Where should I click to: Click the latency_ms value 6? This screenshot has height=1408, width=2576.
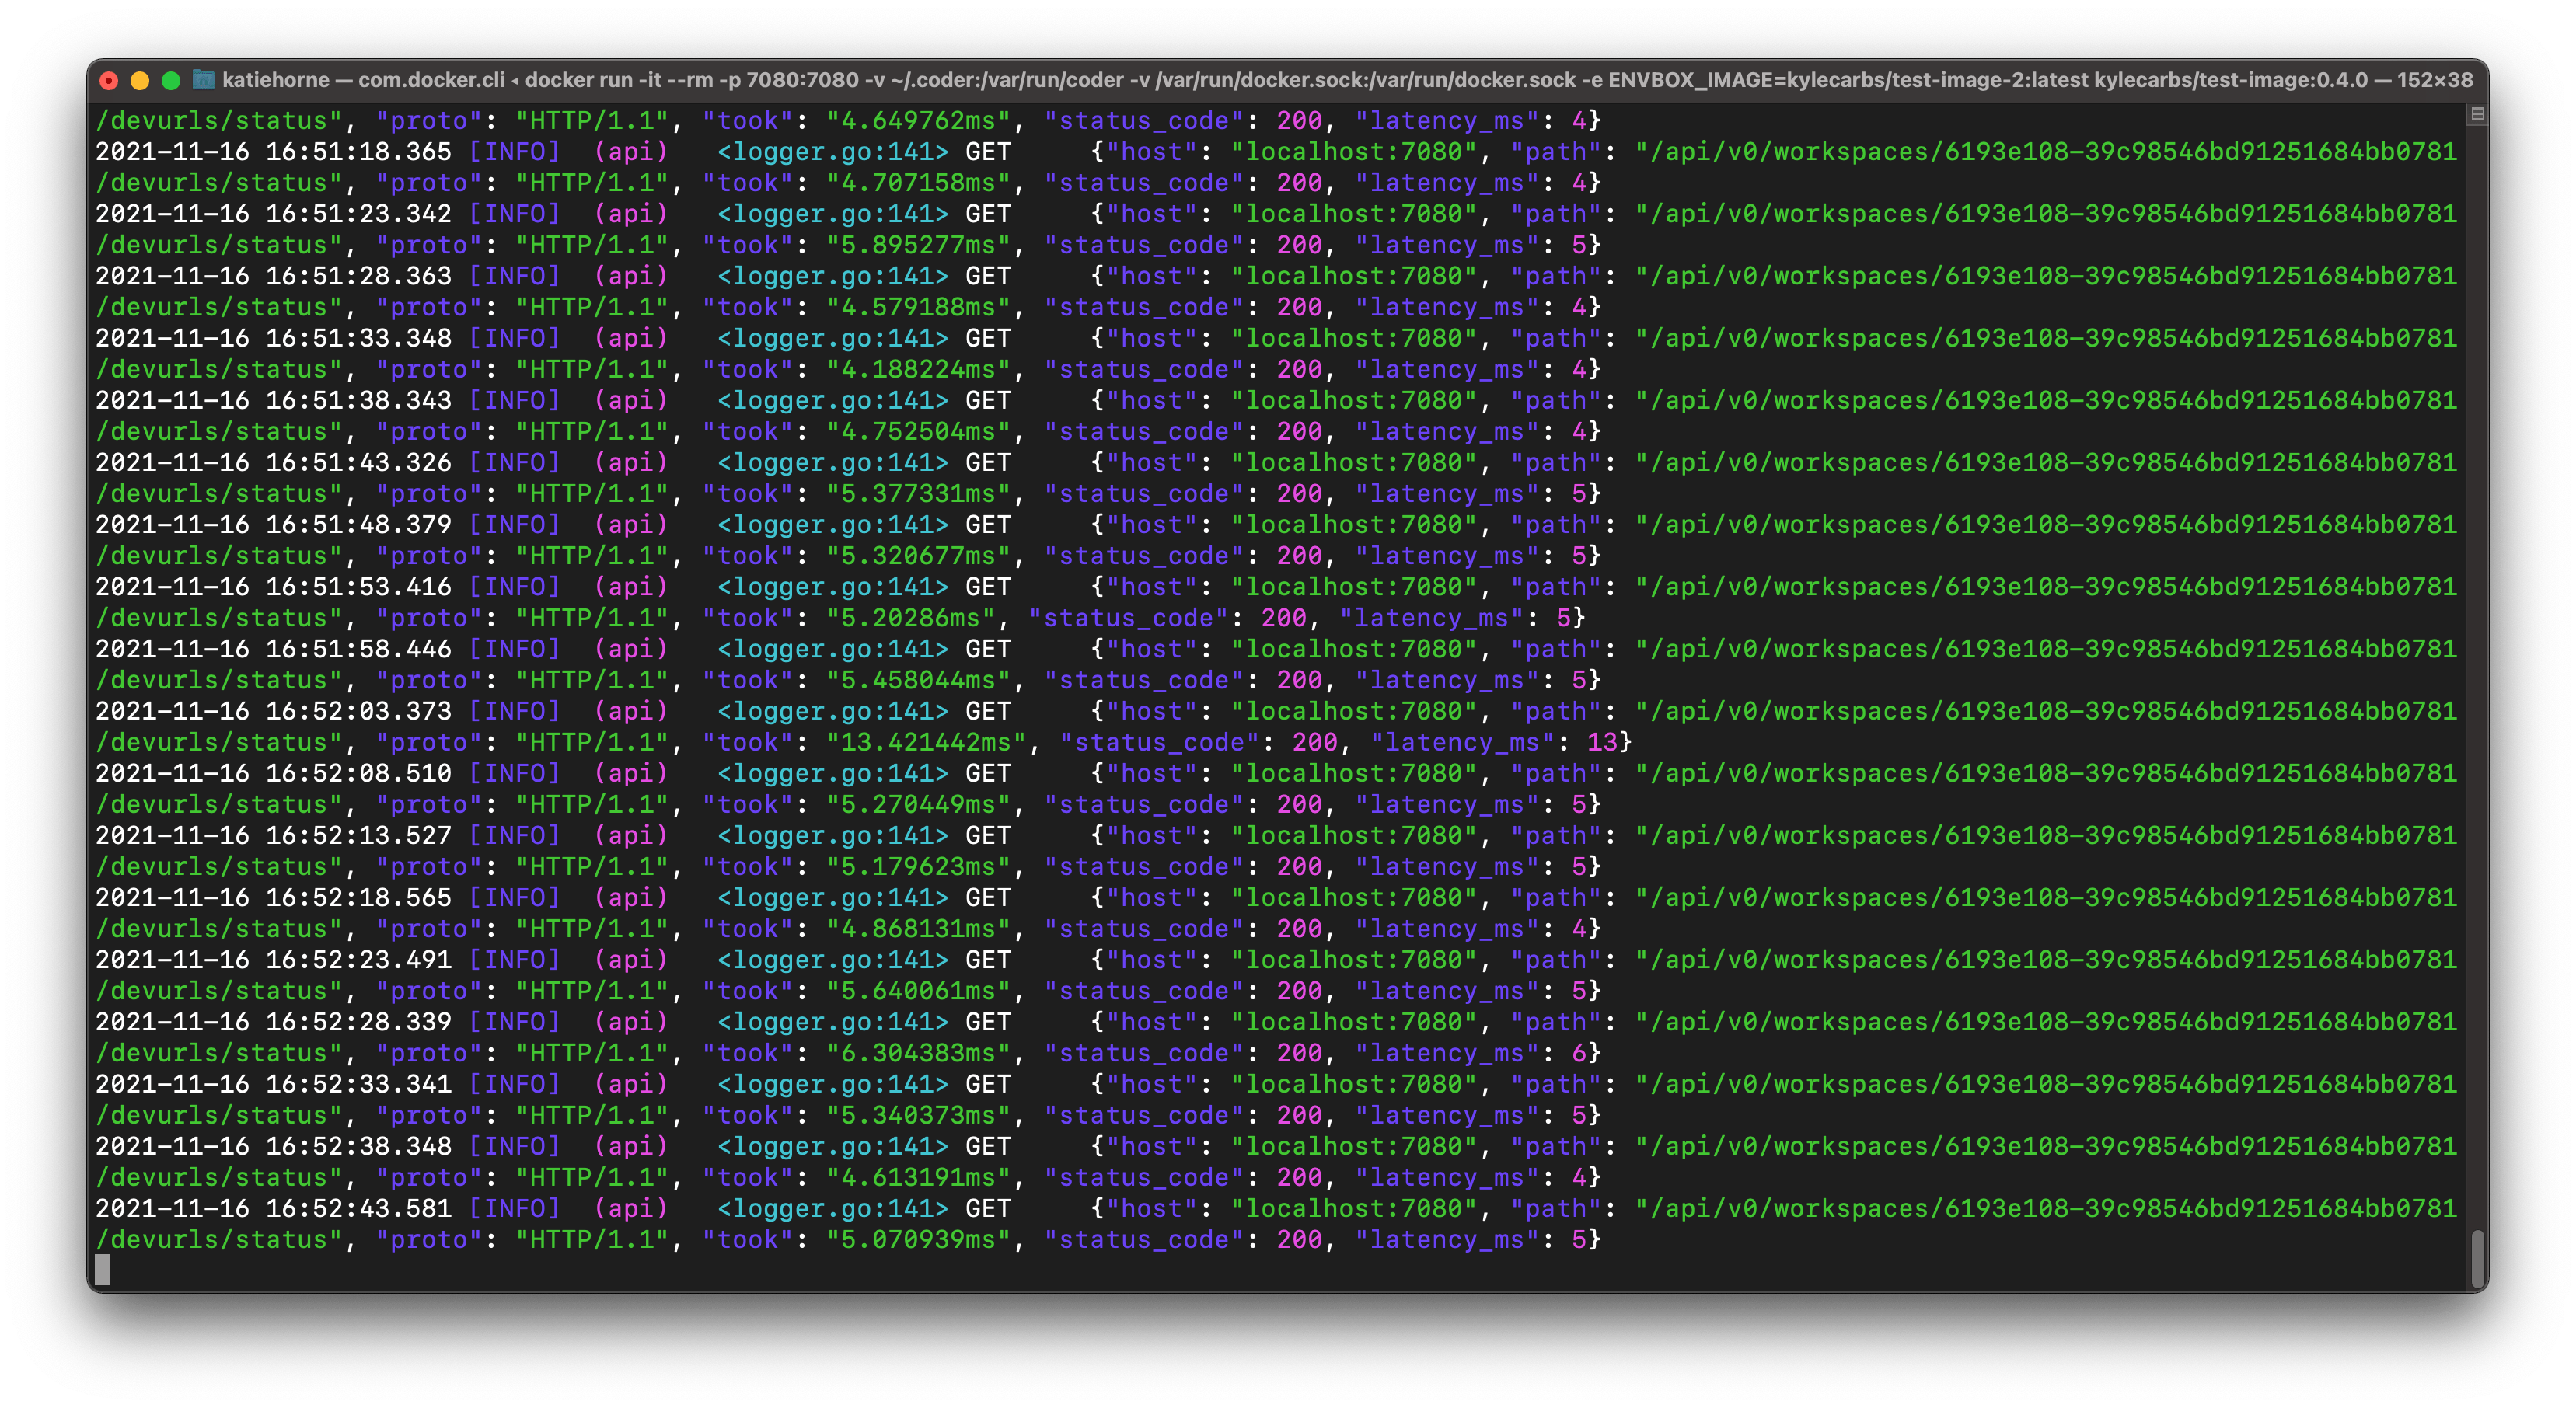click(x=1579, y=1053)
